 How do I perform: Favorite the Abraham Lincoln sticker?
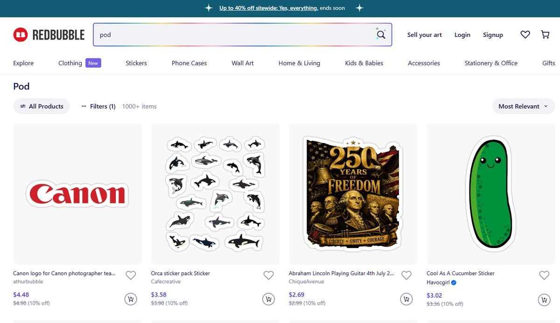click(406, 275)
